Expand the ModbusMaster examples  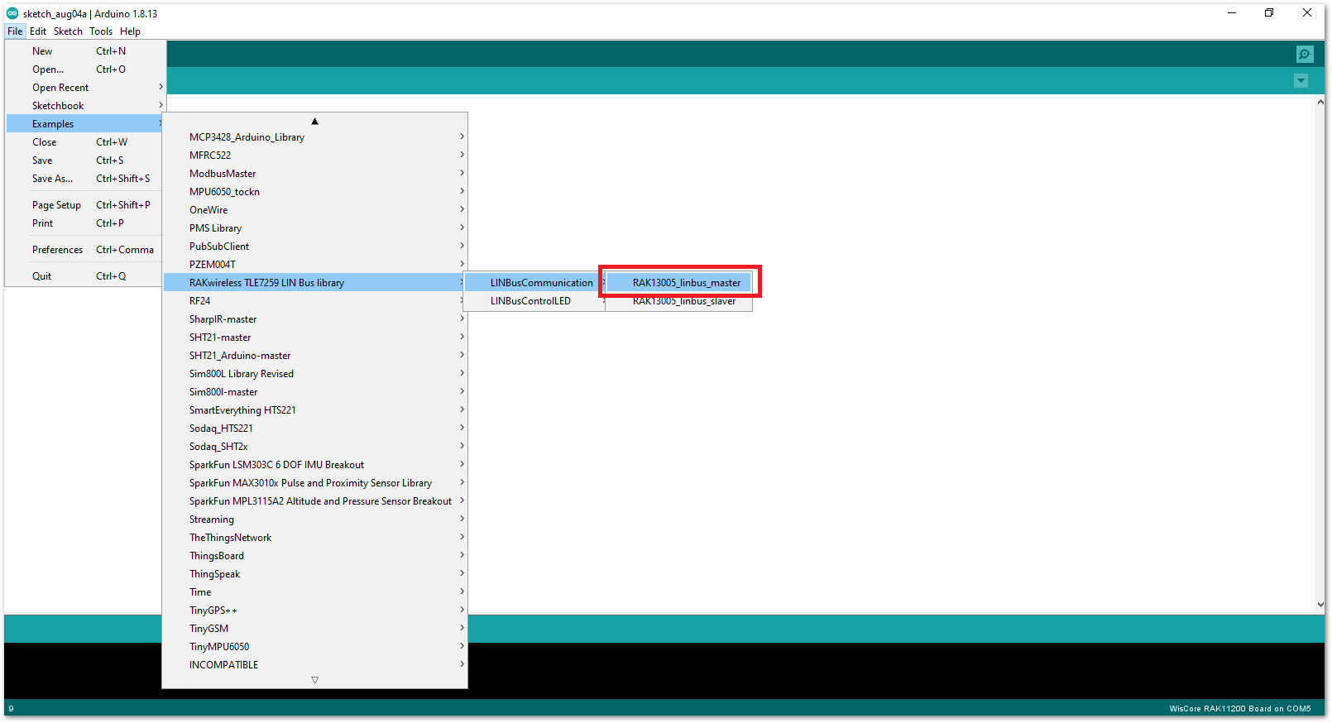(315, 174)
